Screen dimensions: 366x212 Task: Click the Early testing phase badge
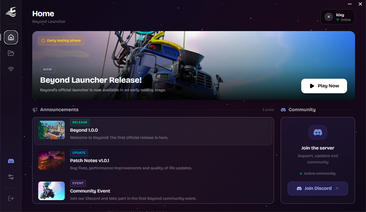pos(61,41)
